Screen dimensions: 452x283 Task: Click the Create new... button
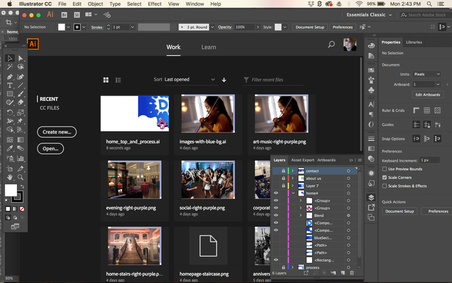[x=56, y=132]
